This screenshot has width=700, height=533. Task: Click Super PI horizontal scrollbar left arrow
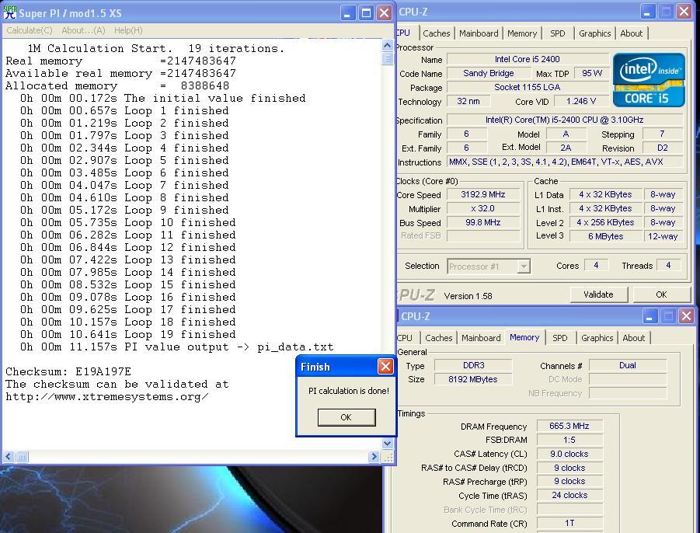point(9,456)
